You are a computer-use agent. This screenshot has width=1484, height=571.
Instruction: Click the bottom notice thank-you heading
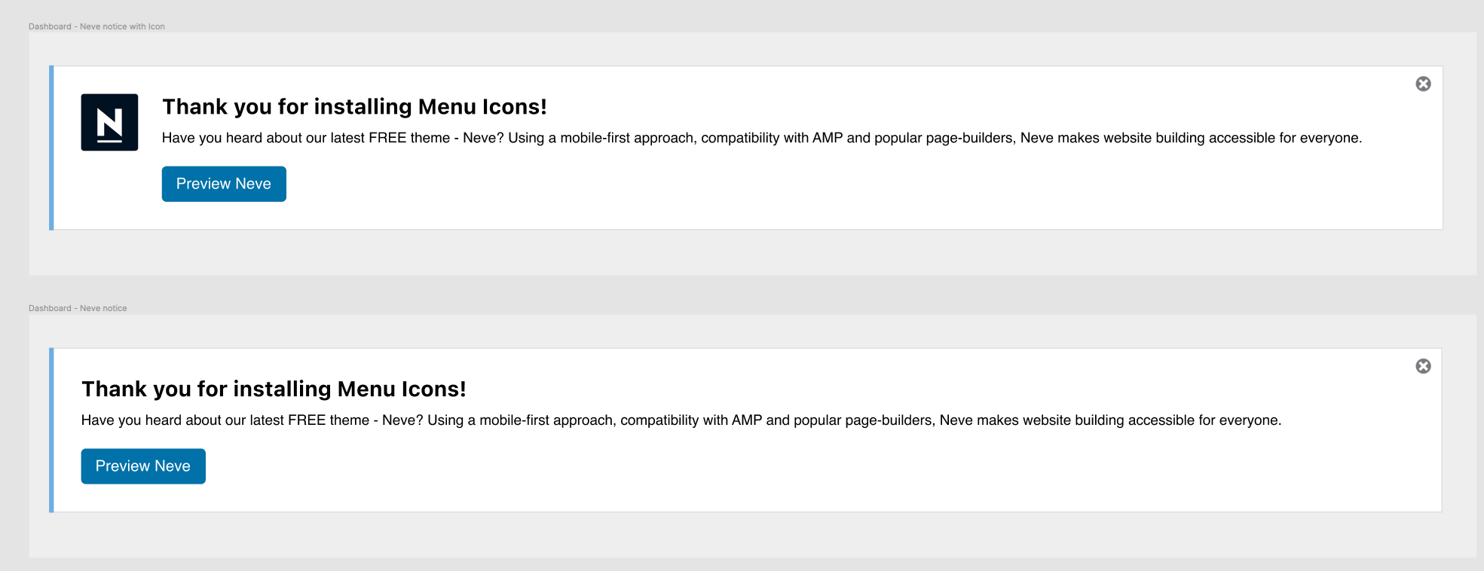click(273, 388)
